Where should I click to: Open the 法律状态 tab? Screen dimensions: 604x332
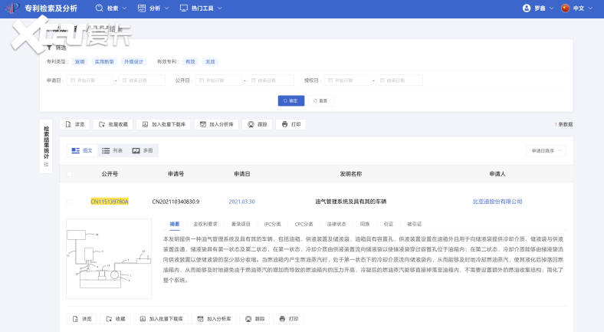pyautogui.click(x=336, y=224)
